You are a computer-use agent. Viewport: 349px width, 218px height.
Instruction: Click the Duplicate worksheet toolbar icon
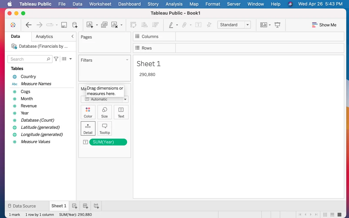(x=104, y=25)
